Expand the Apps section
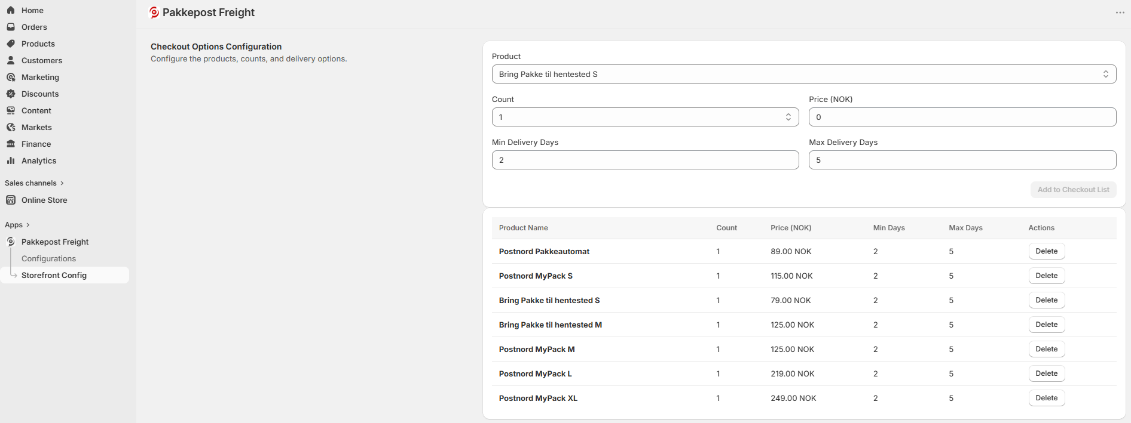Screen dimensions: 1131x423 tap(17, 225)
